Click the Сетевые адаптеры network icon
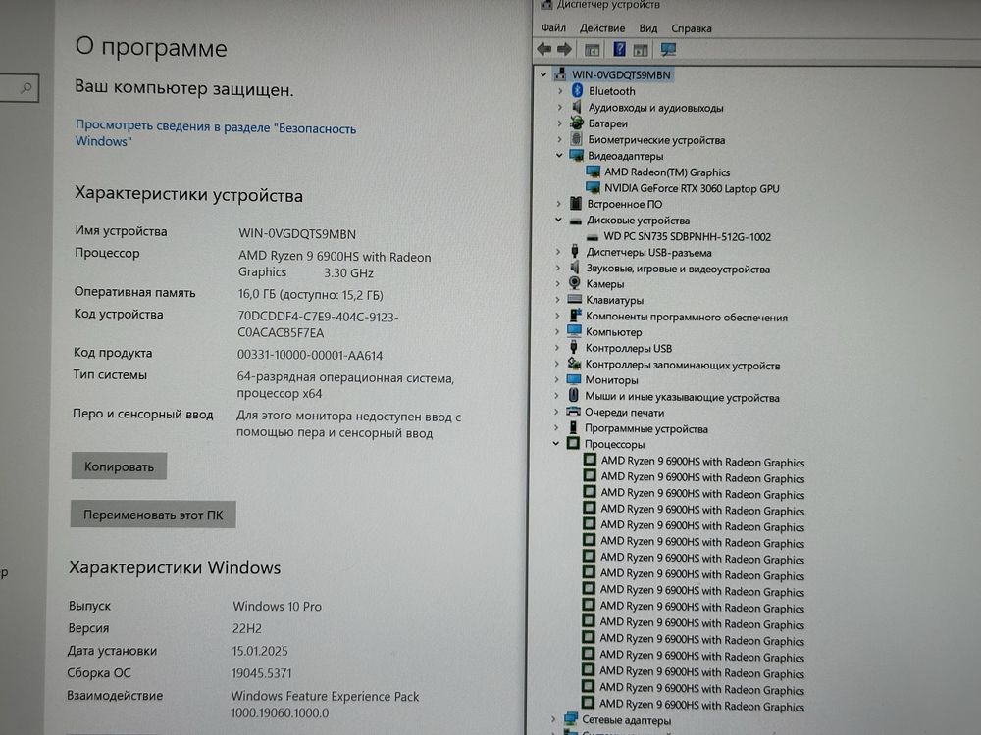This screenshot has height=735, width=981. (x=570, y=718)
